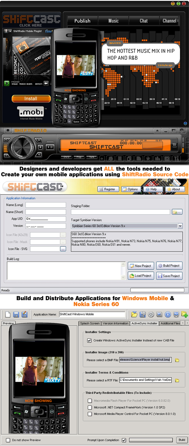Click the Version input field
This screenshot has height=446, width=189.
pos(46,226)
